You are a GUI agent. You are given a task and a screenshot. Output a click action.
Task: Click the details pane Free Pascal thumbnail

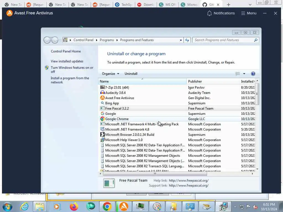pyautogui.click(x=109, y=183)
